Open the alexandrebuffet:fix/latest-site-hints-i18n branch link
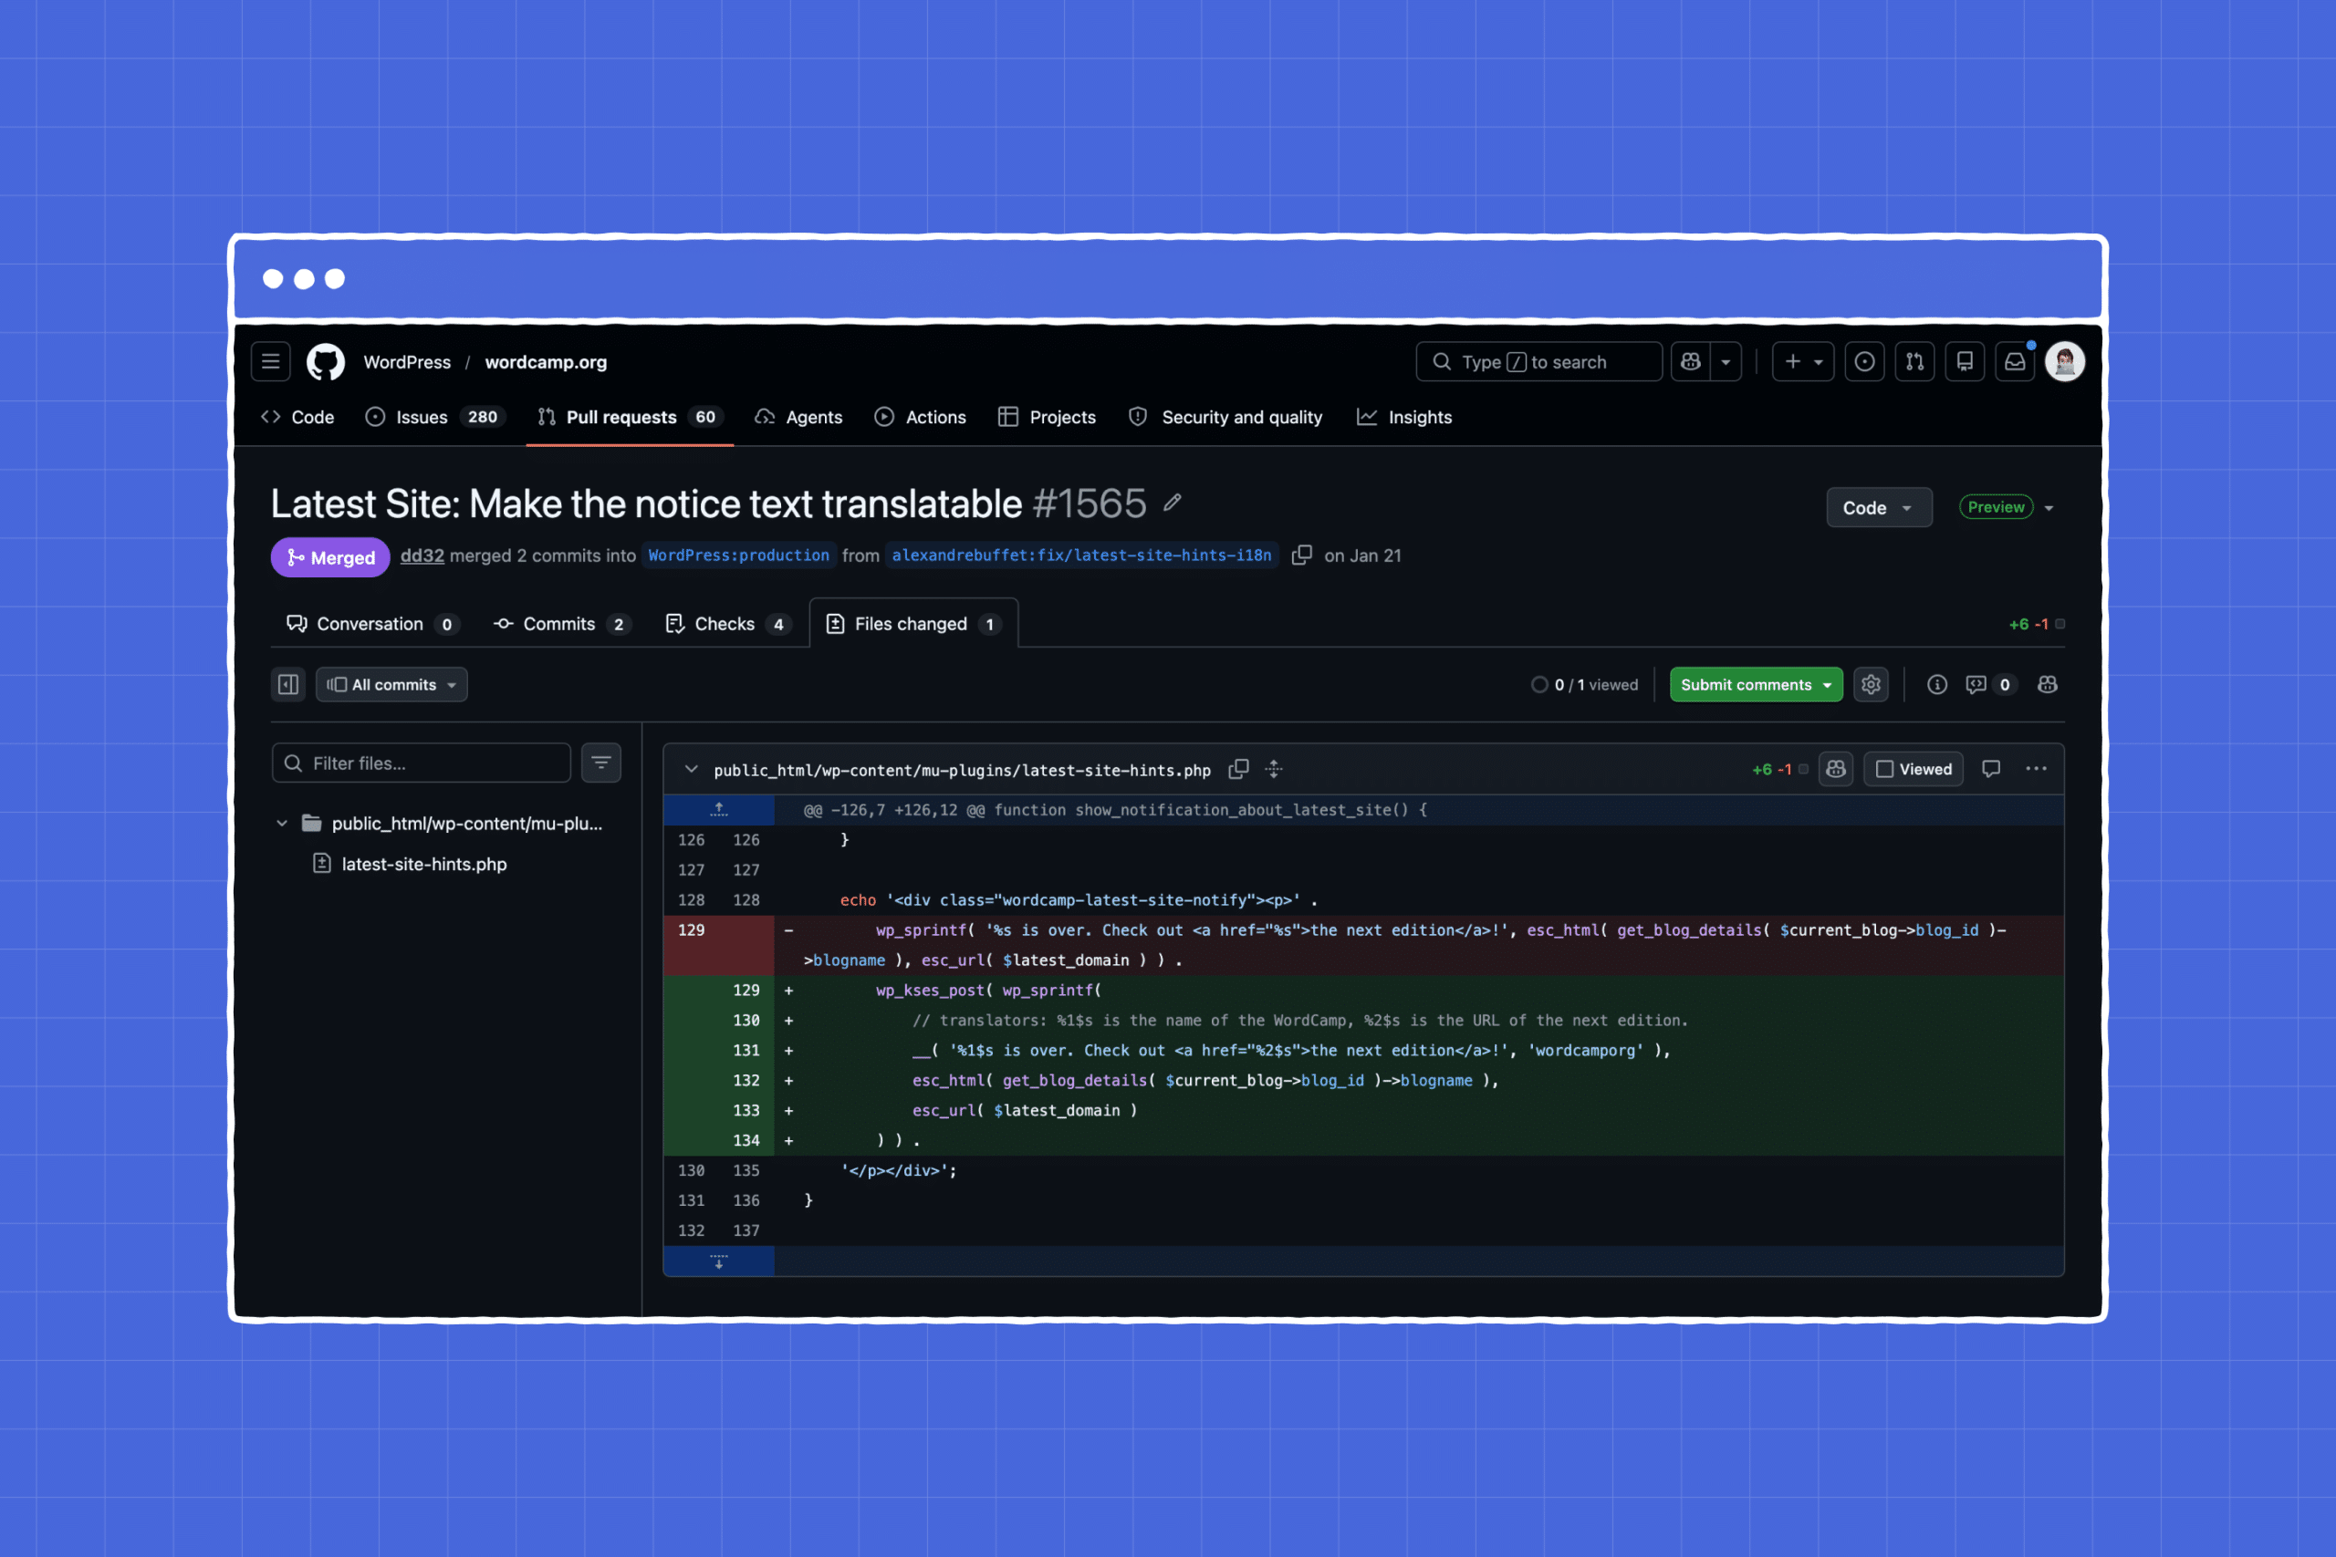The width and height of the screenshot is (2336, 1557). [1081, 555]
